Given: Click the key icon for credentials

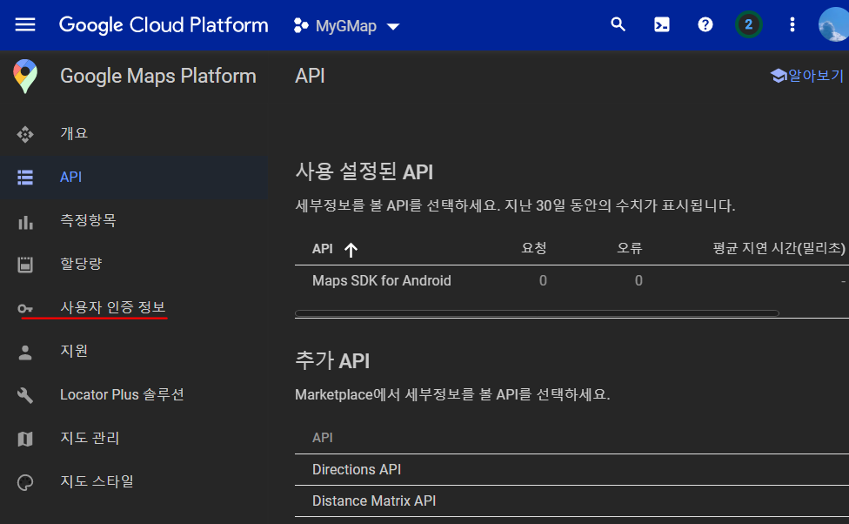Looking at the screenshot, I should pos(25,309).
